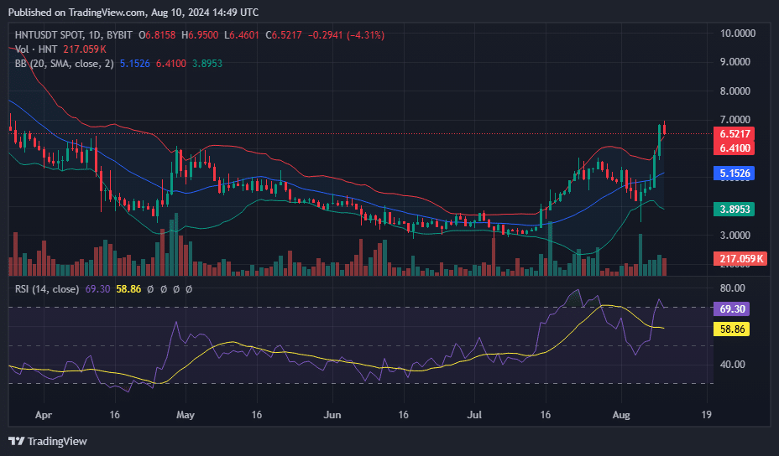
Task: Click the red 6.4100 upper band tag
Action: click(735, 148)
